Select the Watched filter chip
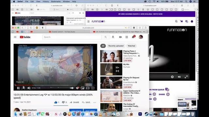The width and height of the screenshot is (209, 117). tap(131, 46)
